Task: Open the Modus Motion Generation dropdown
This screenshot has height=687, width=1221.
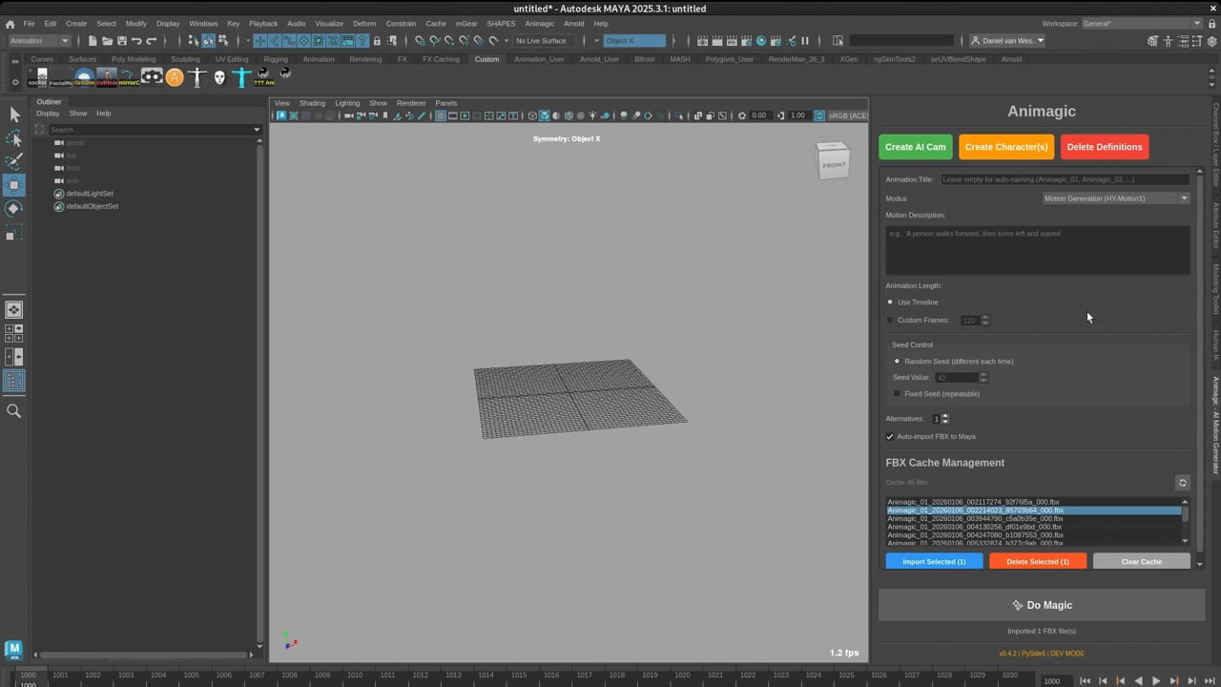Action: pyautogui.click(x=1116, y=198)
